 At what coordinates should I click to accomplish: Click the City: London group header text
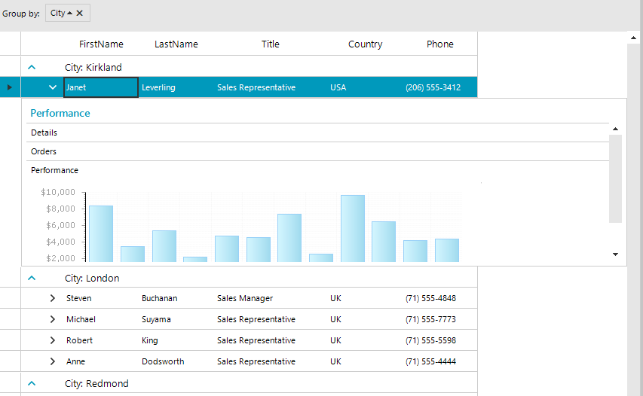(92, 278)
